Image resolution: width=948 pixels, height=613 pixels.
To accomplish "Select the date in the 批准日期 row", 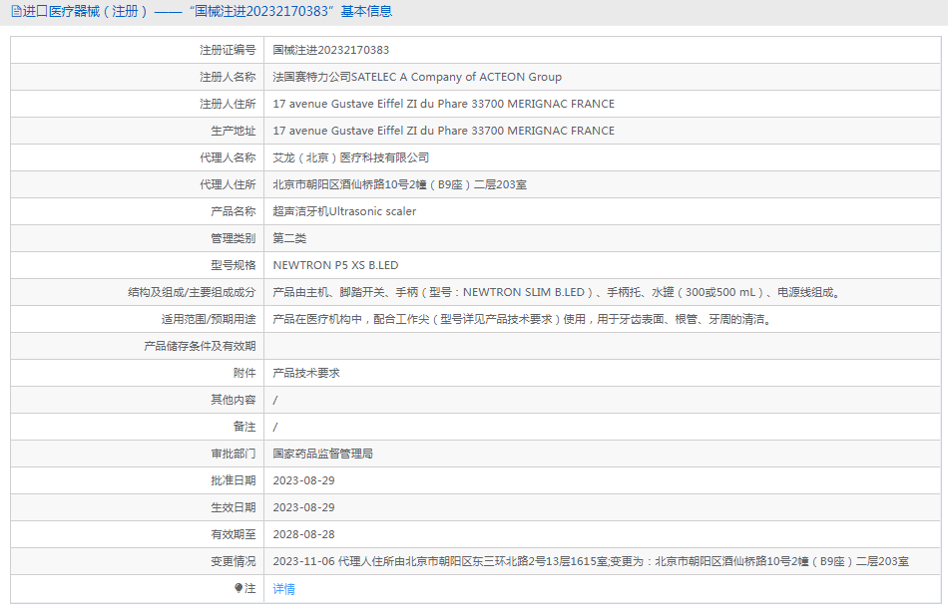I will pos(304,480).
